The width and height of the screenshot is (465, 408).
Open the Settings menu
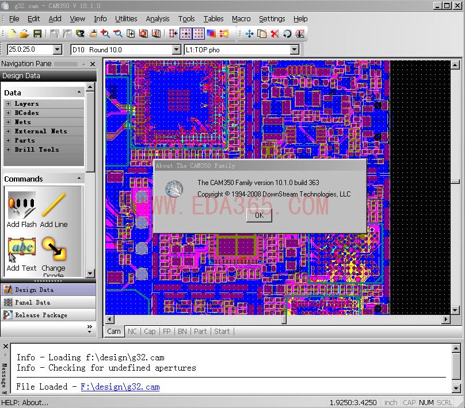point(272,18)
